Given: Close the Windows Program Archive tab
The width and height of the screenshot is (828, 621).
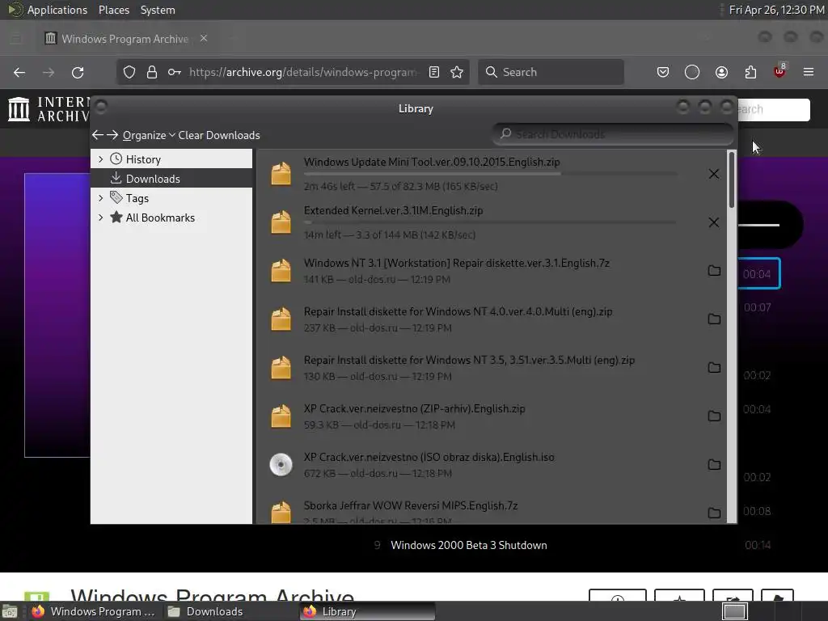Looking at the screenshot, I should (203, 39).
